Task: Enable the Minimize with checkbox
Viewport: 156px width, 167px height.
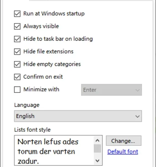Action: tap(17, 89)
